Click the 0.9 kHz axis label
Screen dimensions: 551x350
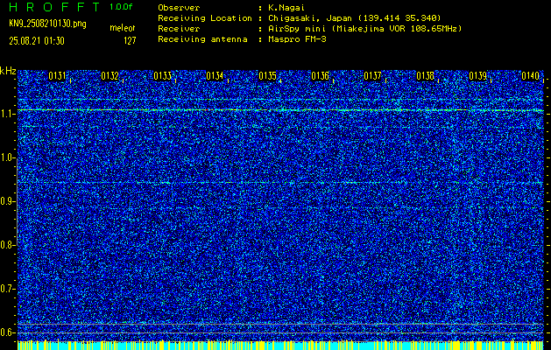point(7,201)
